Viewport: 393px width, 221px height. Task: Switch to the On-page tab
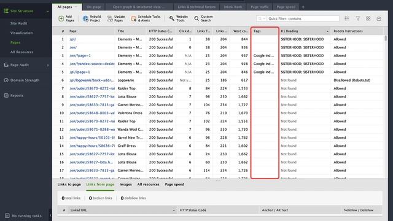coord(93,7)
